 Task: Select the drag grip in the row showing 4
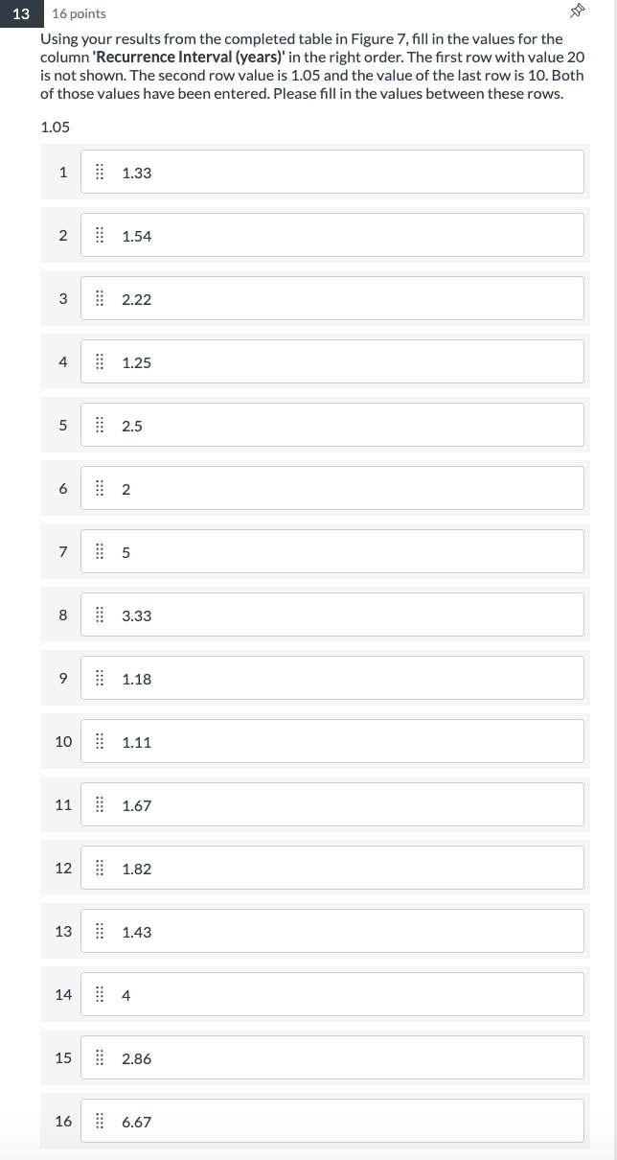tap(100, 994)
